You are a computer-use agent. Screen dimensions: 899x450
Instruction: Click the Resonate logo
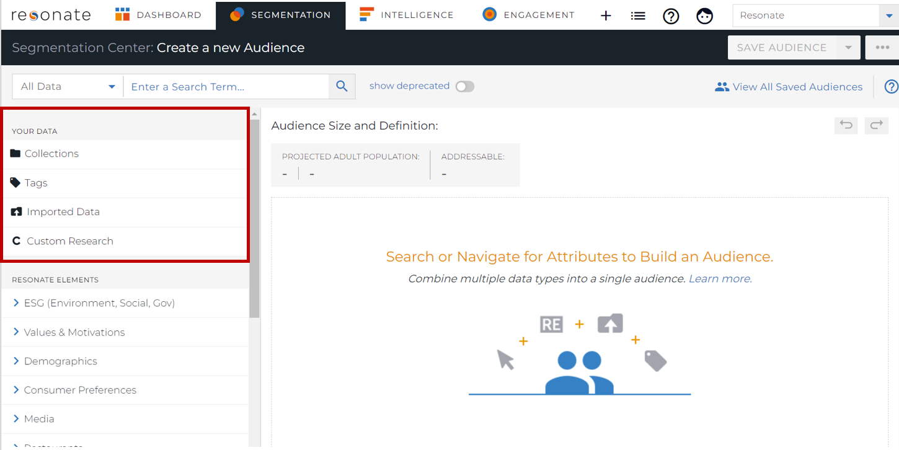coord(51,15)
